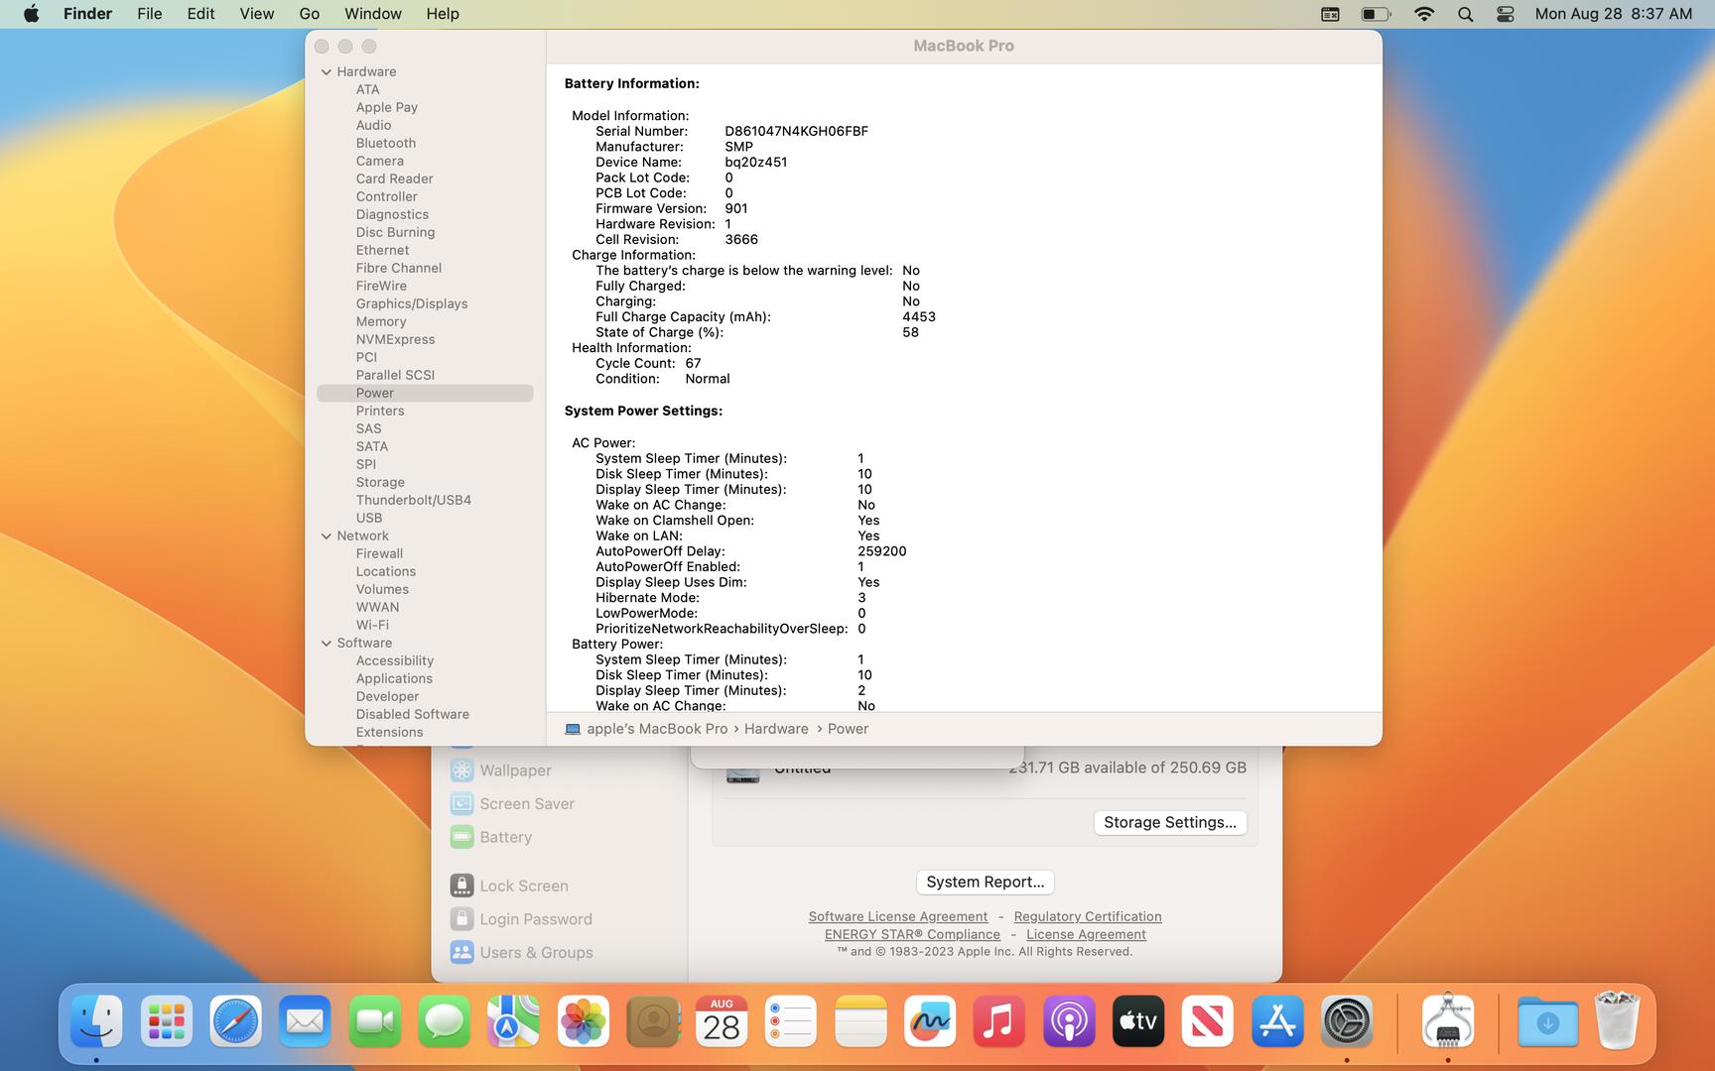The height and width of the screenshot is (1071, 1715).
Task: Open the Trash in the Dock
Action: (x=1617, y=1021)
